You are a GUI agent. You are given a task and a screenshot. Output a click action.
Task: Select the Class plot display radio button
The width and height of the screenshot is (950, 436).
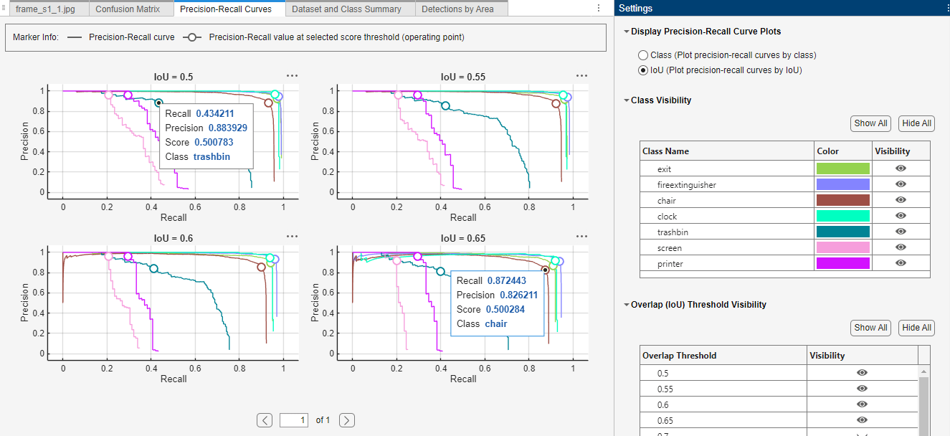pos(643,54)
